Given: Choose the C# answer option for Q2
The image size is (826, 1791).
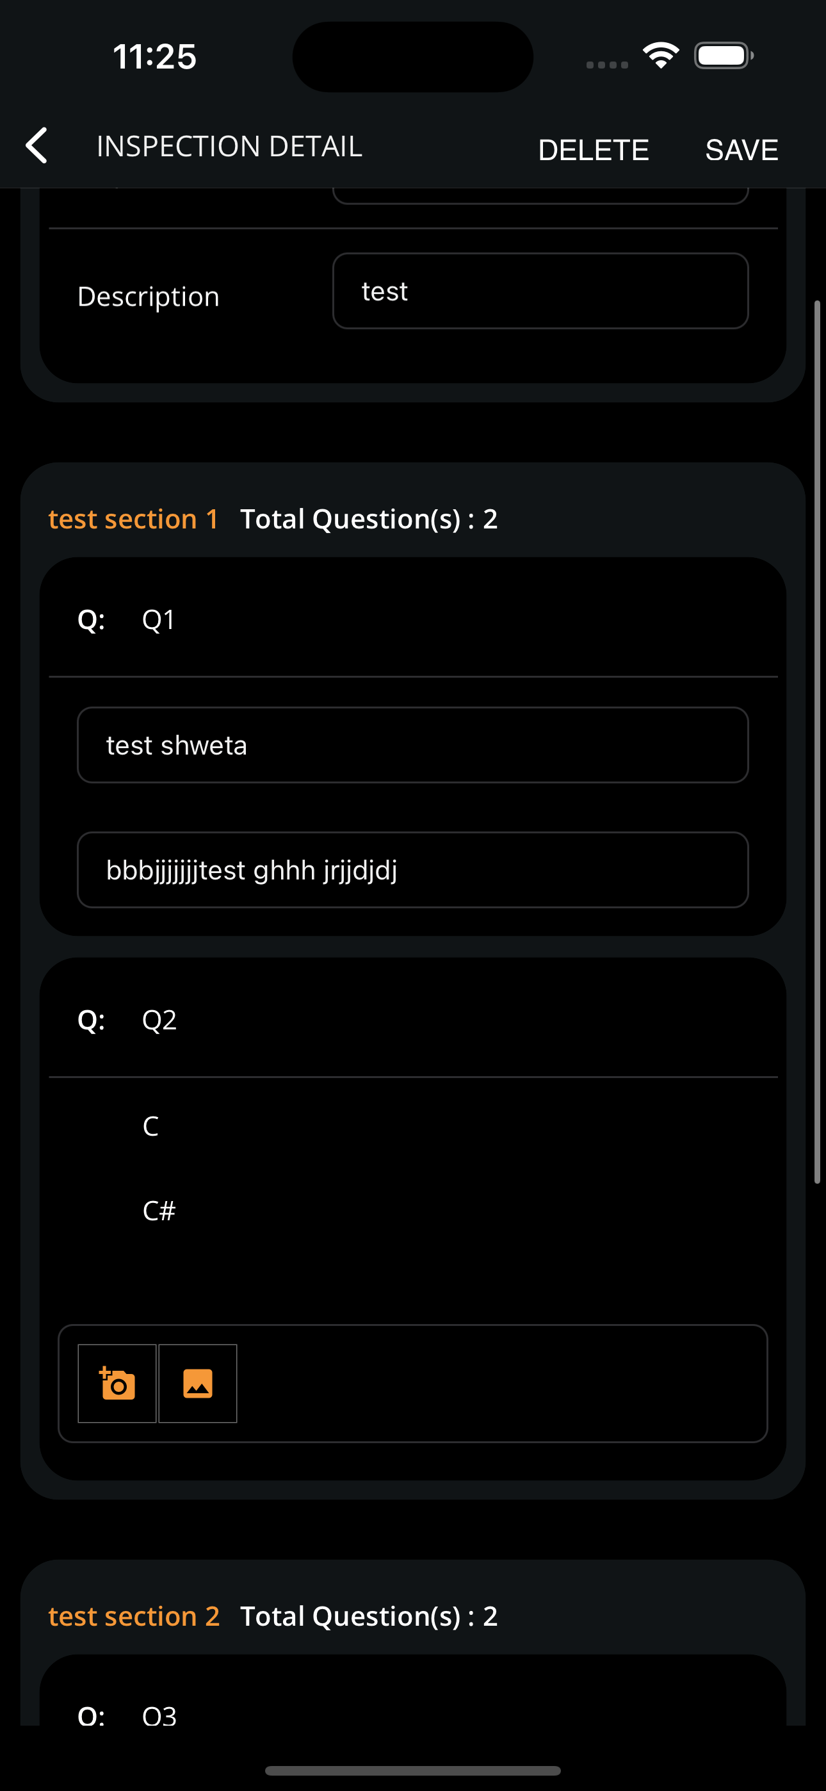Looking at the screenshot, I should coord(159,1210).
